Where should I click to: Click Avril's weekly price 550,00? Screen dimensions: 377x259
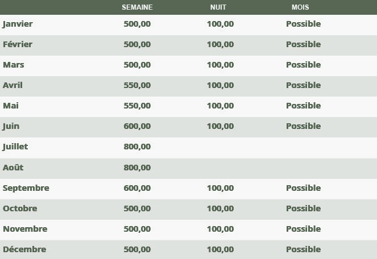pos(137,85)
